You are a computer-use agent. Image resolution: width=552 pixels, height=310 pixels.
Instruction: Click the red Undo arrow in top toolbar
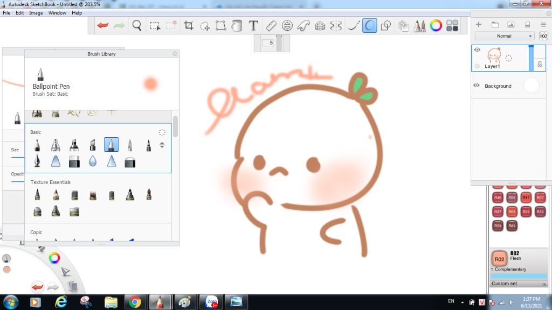click(103, 26)
